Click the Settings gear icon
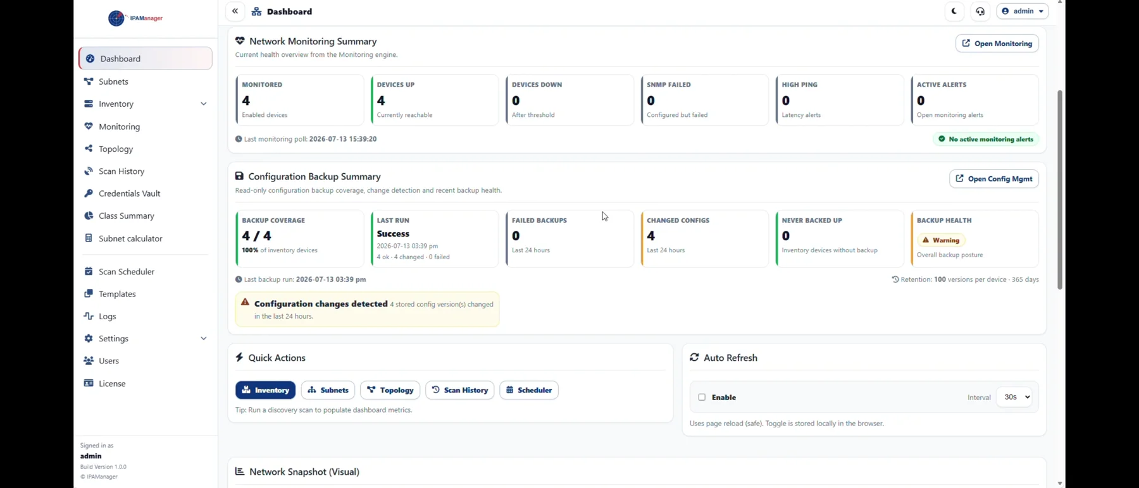Screen dimensions: 1139x488 (89, 338)
